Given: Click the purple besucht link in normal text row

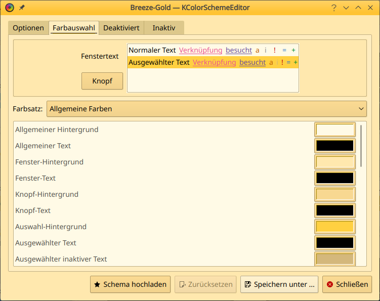Looking at the screenshot, I should click(x=239, y=50).
